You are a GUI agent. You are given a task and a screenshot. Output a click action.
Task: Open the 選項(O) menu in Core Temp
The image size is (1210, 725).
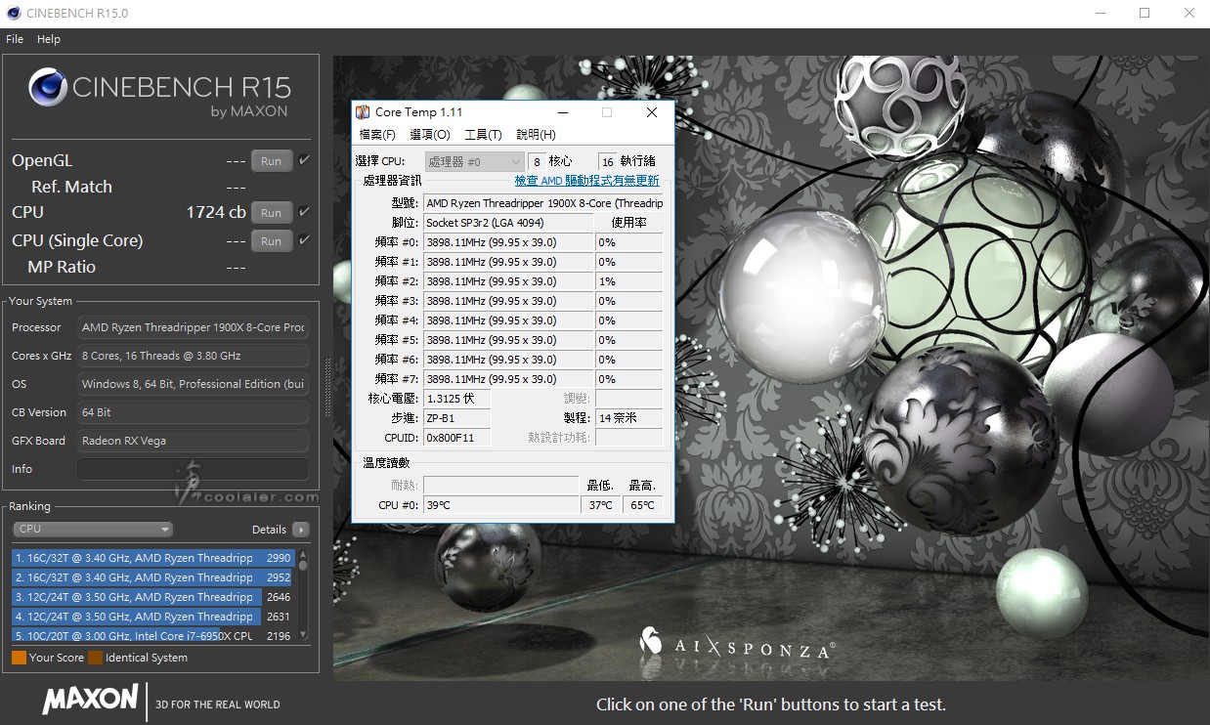(x=430, y=135)
